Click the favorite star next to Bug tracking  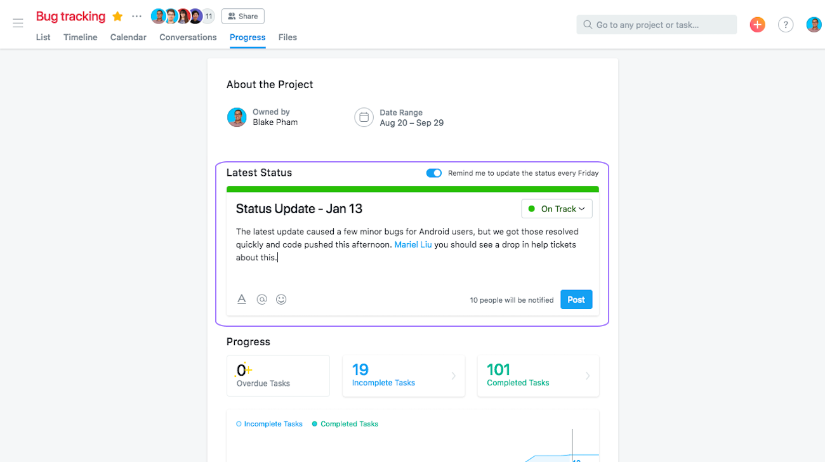[117, 16]
